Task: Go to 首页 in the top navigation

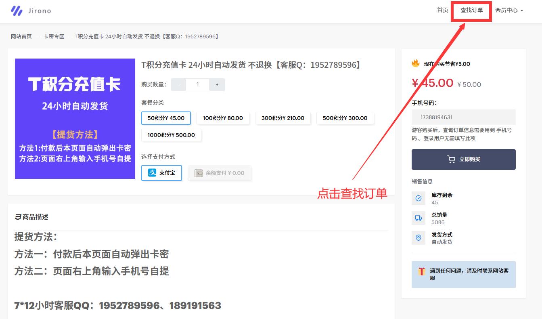Action: click(x=443, y=10)
